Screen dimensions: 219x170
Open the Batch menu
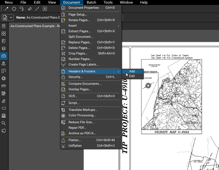(x=91, y=2)
